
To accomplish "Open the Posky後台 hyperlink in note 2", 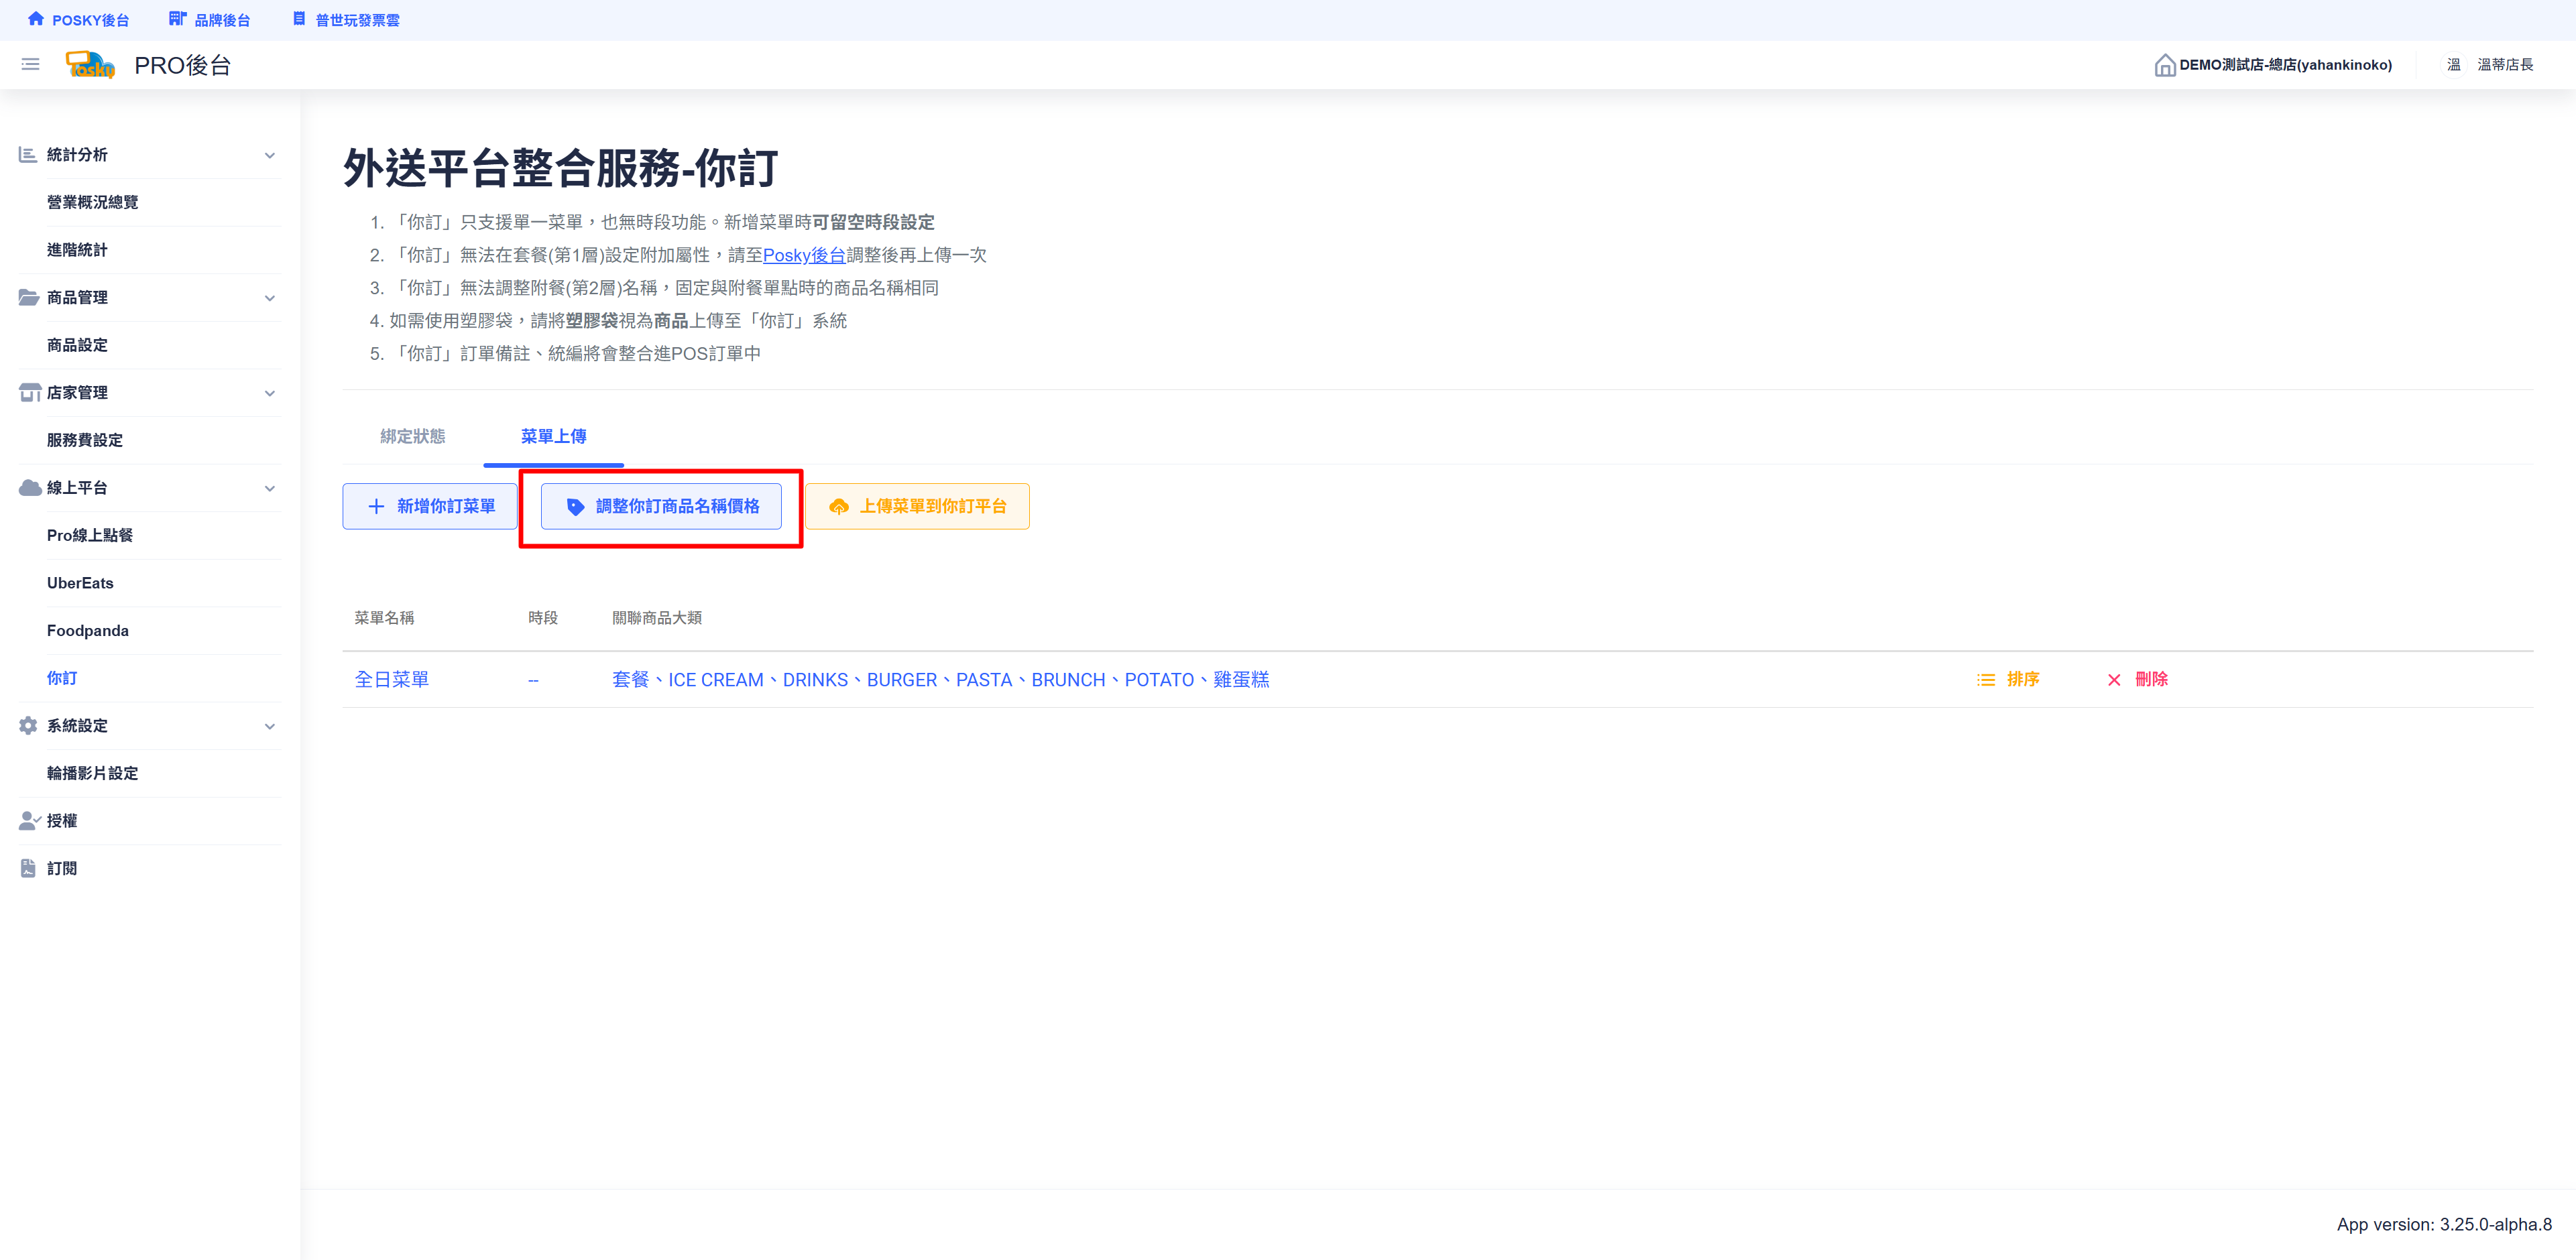I will (803, 255).
